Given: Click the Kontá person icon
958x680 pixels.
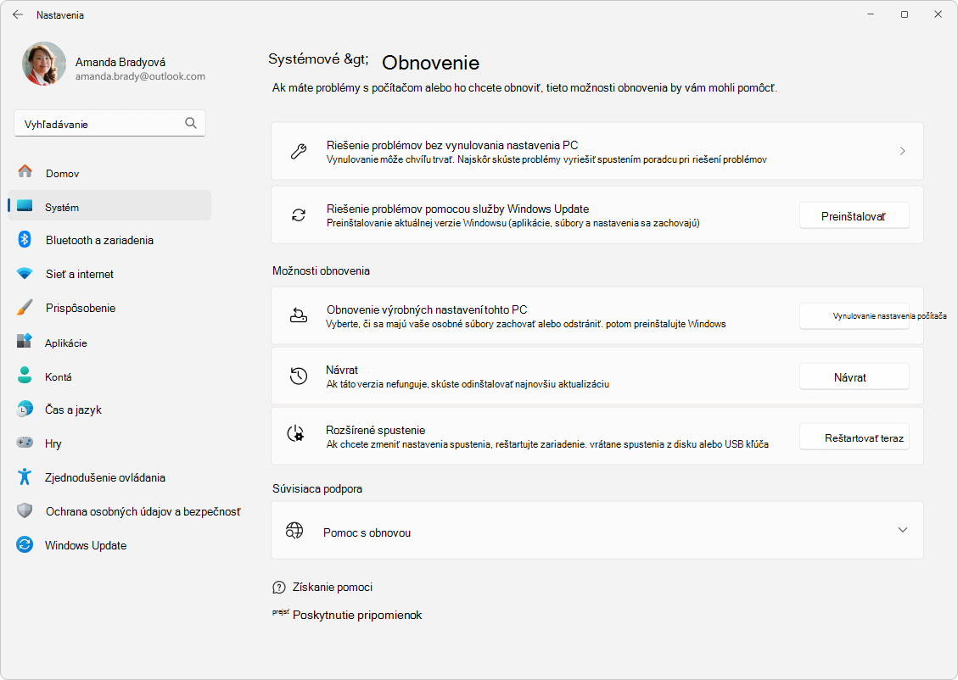Looking at the screenshot, I should click(25, 375).
